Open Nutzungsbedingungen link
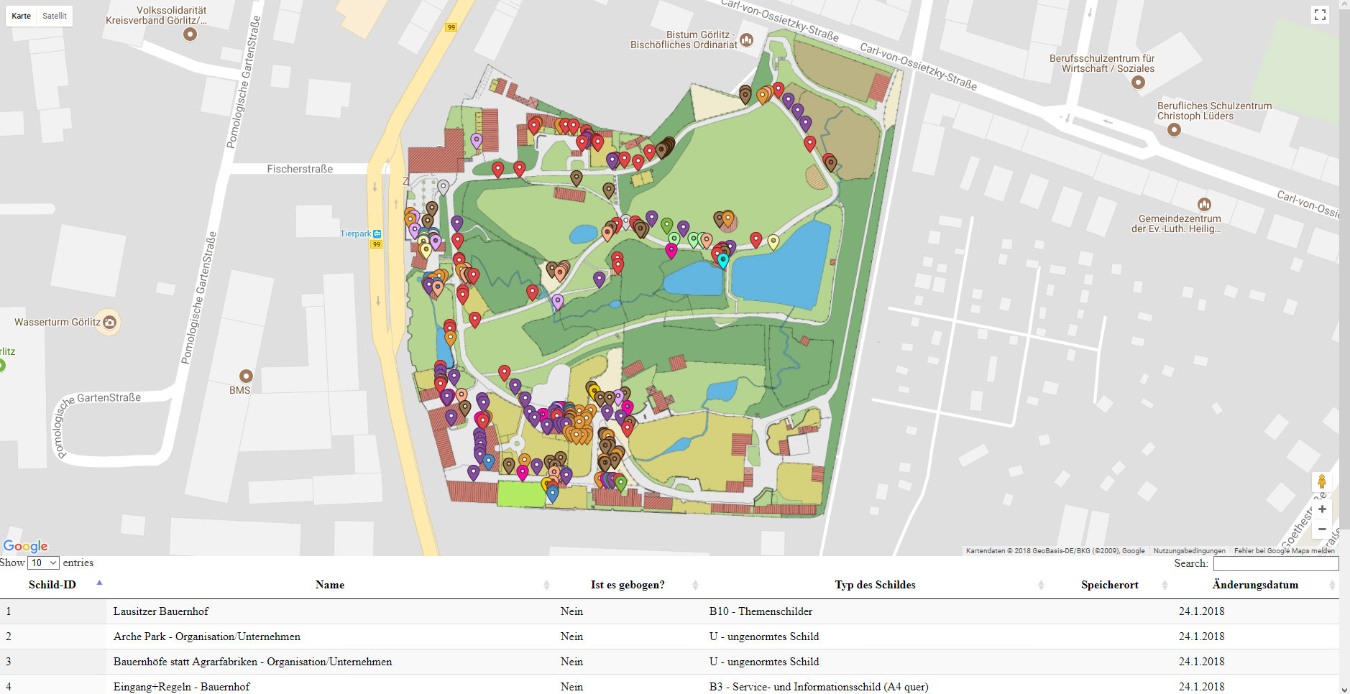The width and height of the screenshot is (1350, 694). (1190, 551)
